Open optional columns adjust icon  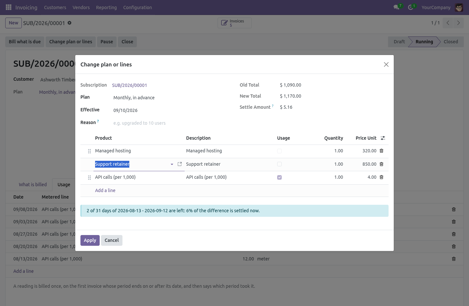point(383,138)
